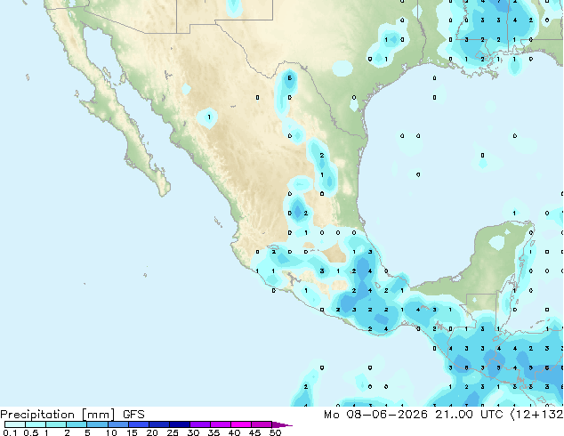
Task: Click the 'GFS' model label
Action: coord(133,415)
